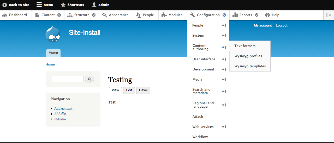The width and height of the screenshot is (334, 143).
Task: Select the View tab
Action: click(x=115, y=90)
